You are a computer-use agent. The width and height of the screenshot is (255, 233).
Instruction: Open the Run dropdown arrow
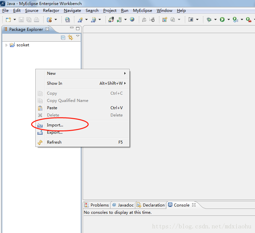pyautogui.click(x=229, y=20)
